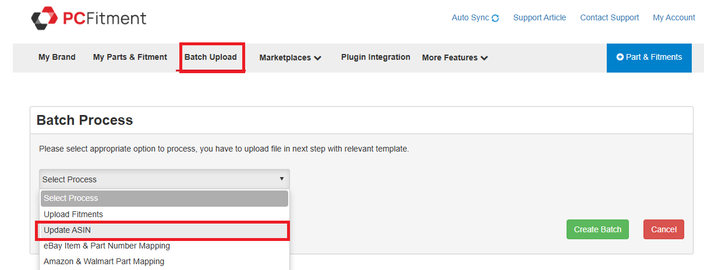
Task: Click the PCFitment logo
Action: point(89,18)
